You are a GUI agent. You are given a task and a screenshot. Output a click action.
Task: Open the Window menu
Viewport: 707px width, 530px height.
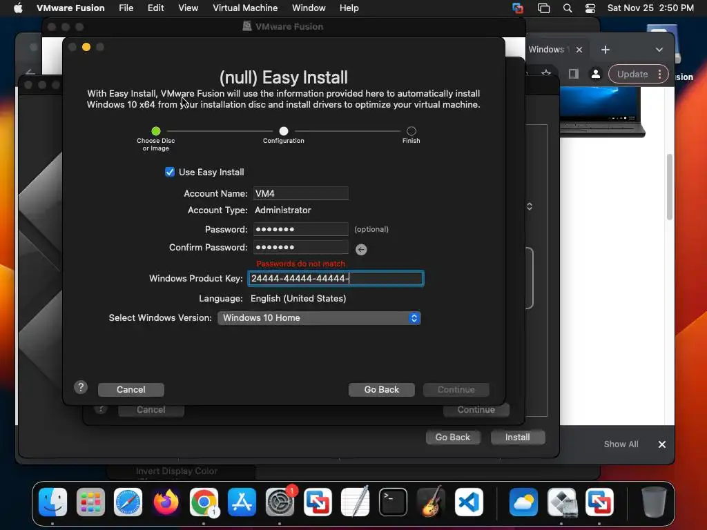coord(309,8)
